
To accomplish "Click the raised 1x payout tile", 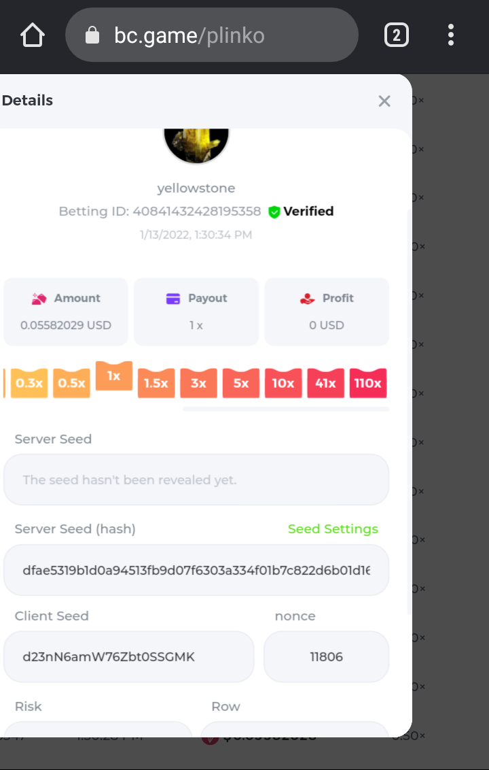I will (x=114, y=376).
